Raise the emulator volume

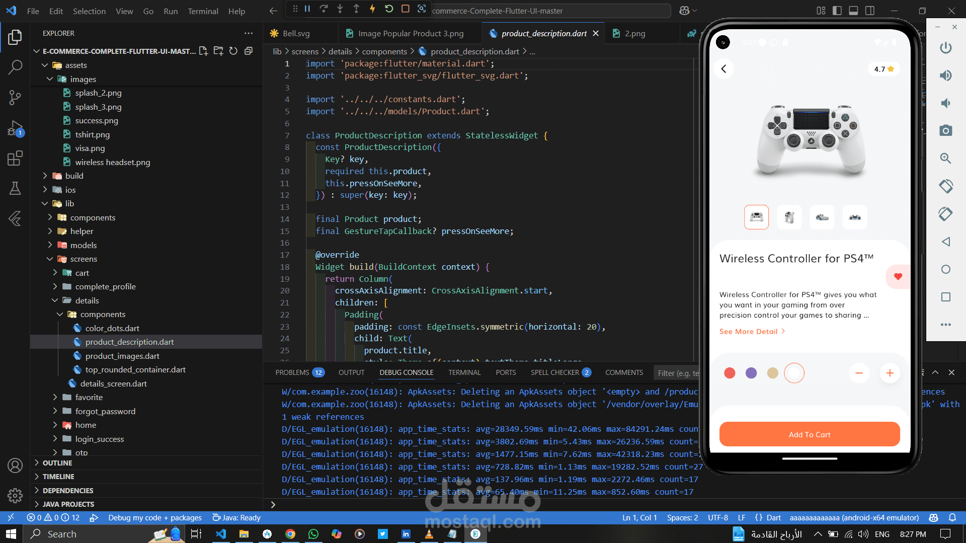946,75
